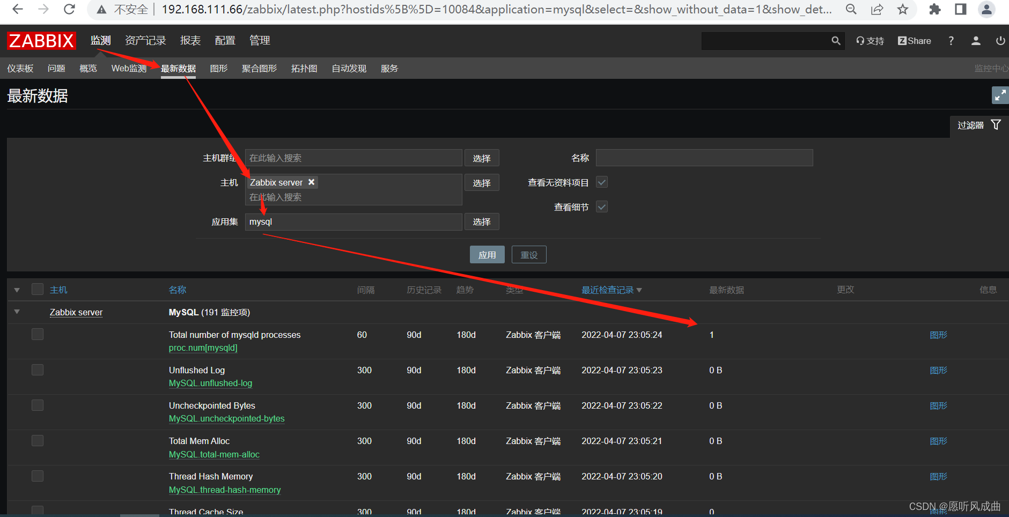Viewport: 1009px width, 517px height.
Task: Open the 资产记录 inventory menu
Action: pyautogui.click(x=145, y=40)
